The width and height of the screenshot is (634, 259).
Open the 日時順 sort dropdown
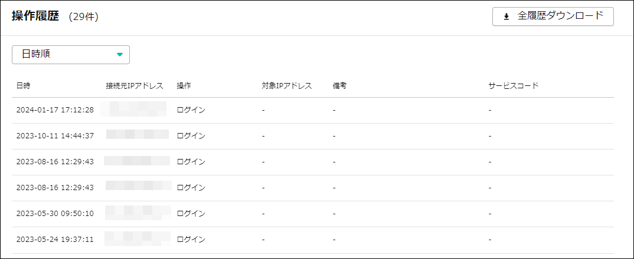tap(71, 54)
